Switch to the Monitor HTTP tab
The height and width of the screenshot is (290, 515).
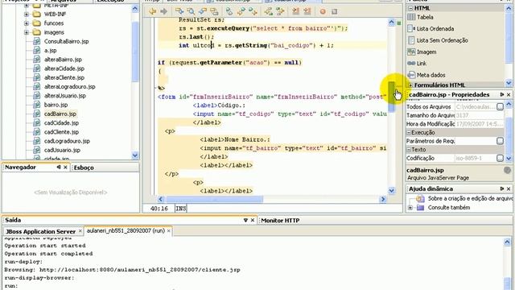(x=280, y=221)
